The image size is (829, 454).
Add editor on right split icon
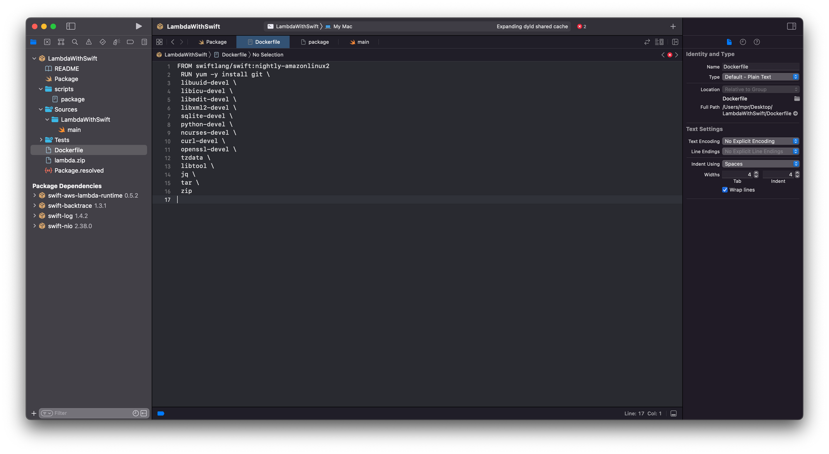tap(675, 42)
